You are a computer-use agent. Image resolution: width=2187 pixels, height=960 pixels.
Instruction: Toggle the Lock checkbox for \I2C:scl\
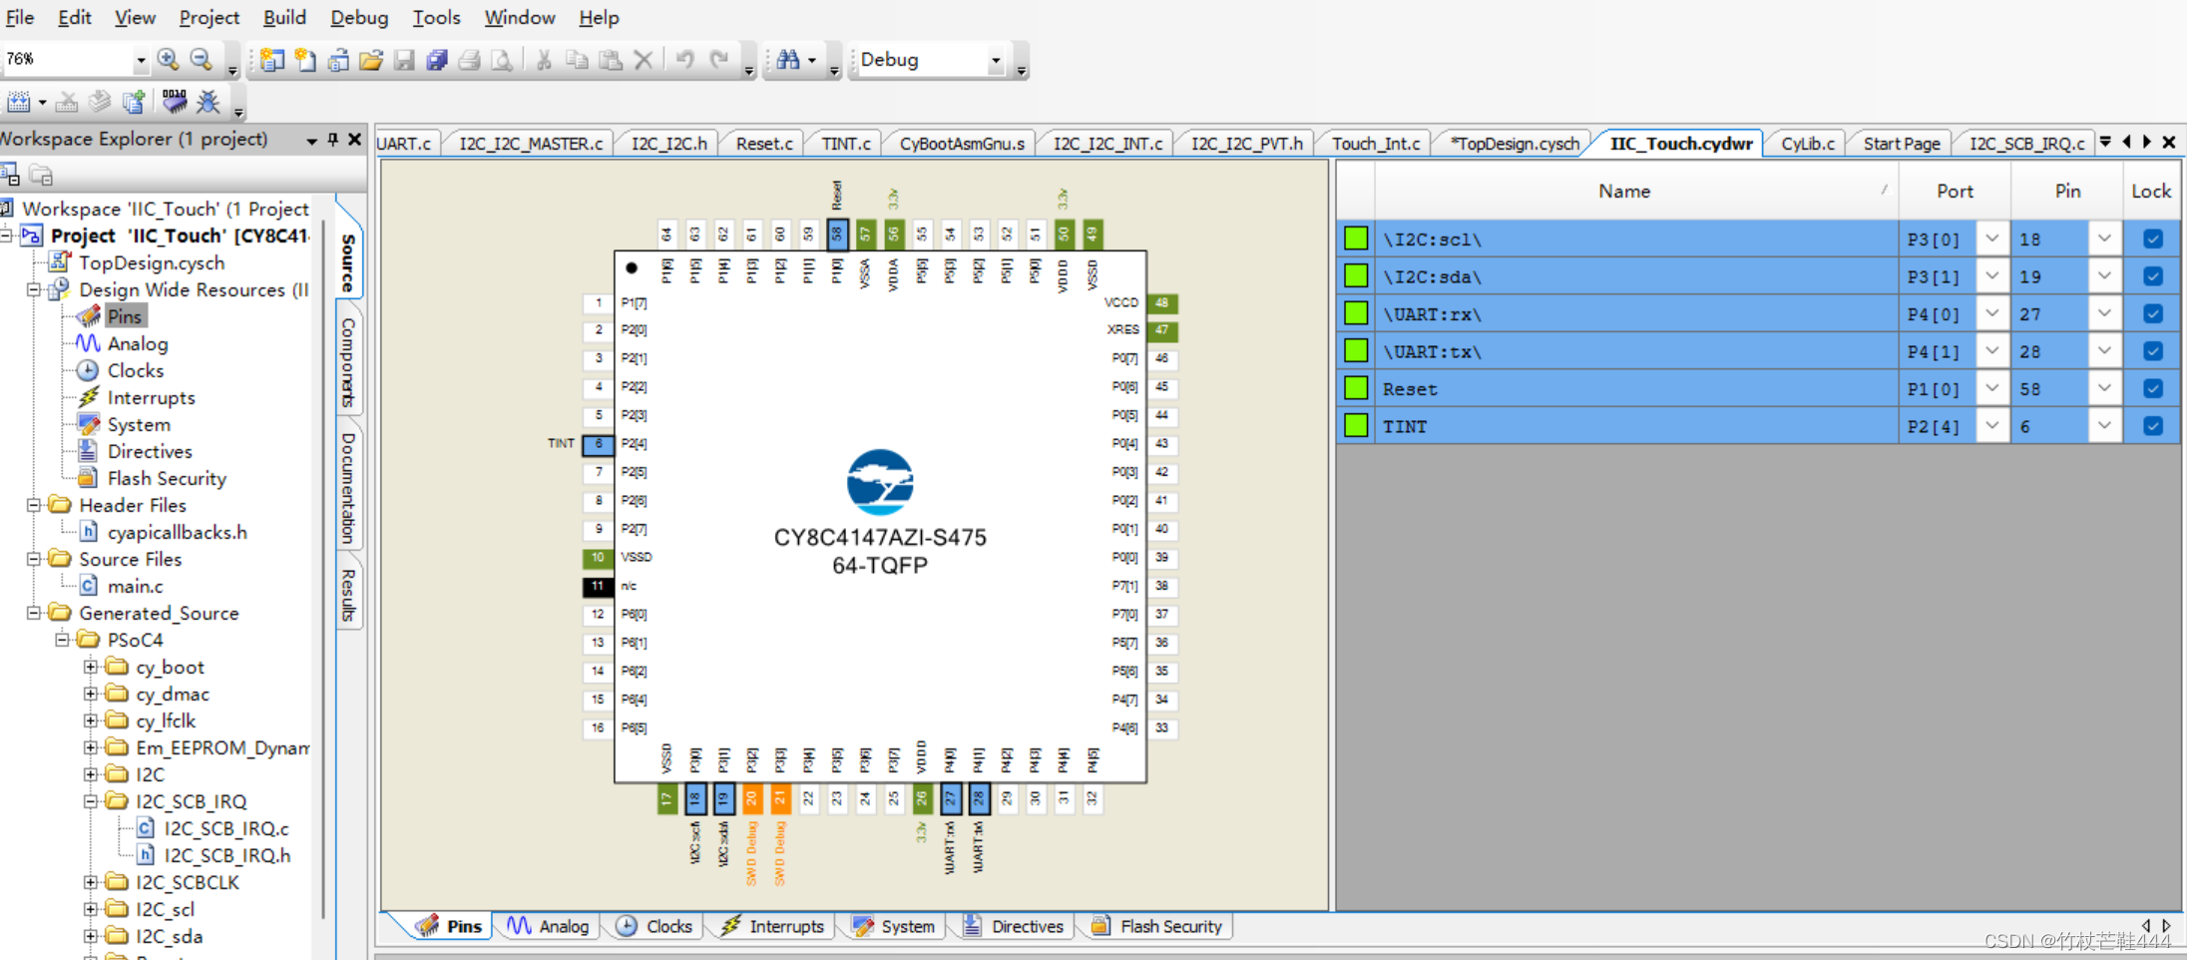click(2152, 238)
